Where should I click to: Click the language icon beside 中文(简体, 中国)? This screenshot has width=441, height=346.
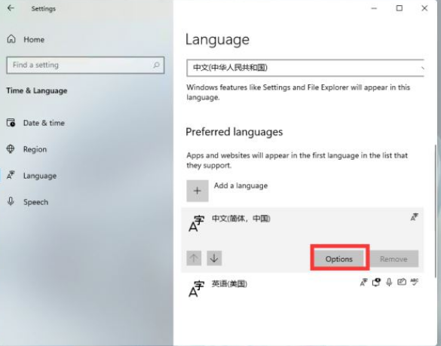[x=196, y=223]
